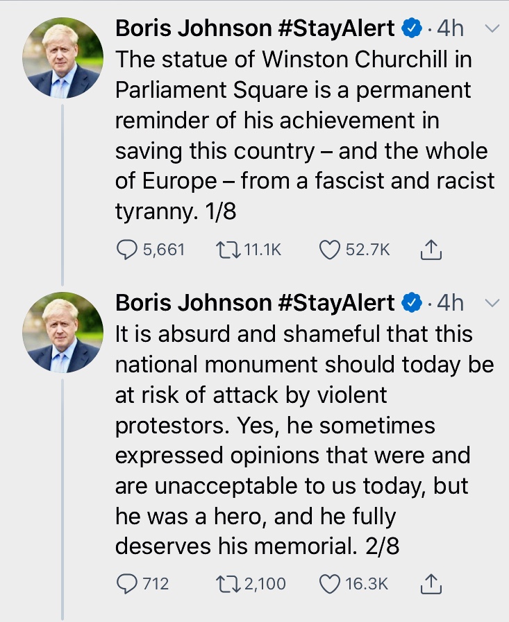This screenshot has height=622, width=509.
Task: Like the tweet with 52.7K likes
Action: (330, 250)
